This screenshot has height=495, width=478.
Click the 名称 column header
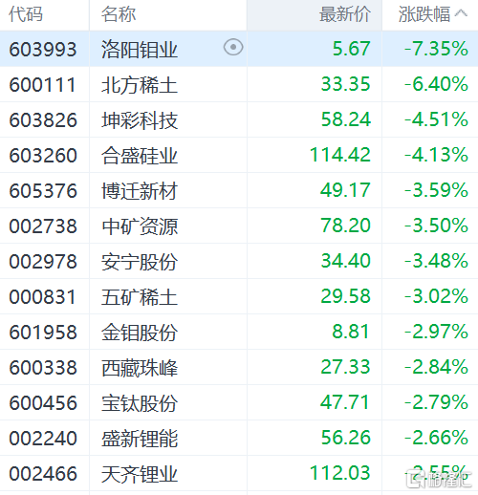pos(119,14)
